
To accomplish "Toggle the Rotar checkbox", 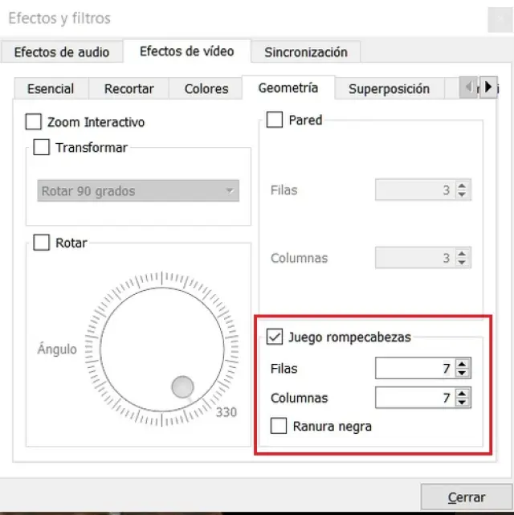I will click(42, 243).
